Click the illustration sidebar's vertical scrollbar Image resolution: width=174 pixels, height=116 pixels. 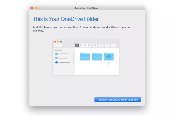coord(74,57)
